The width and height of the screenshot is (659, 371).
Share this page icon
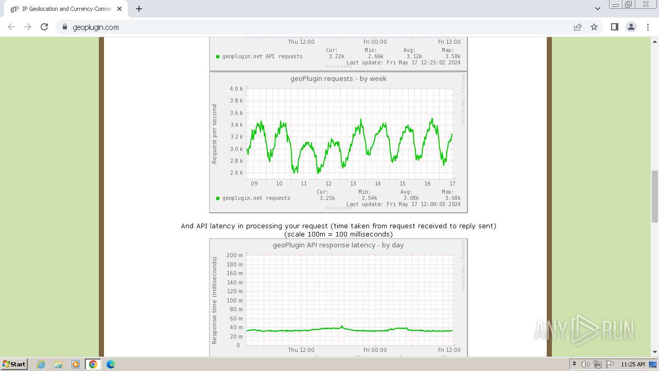point(578,27)
